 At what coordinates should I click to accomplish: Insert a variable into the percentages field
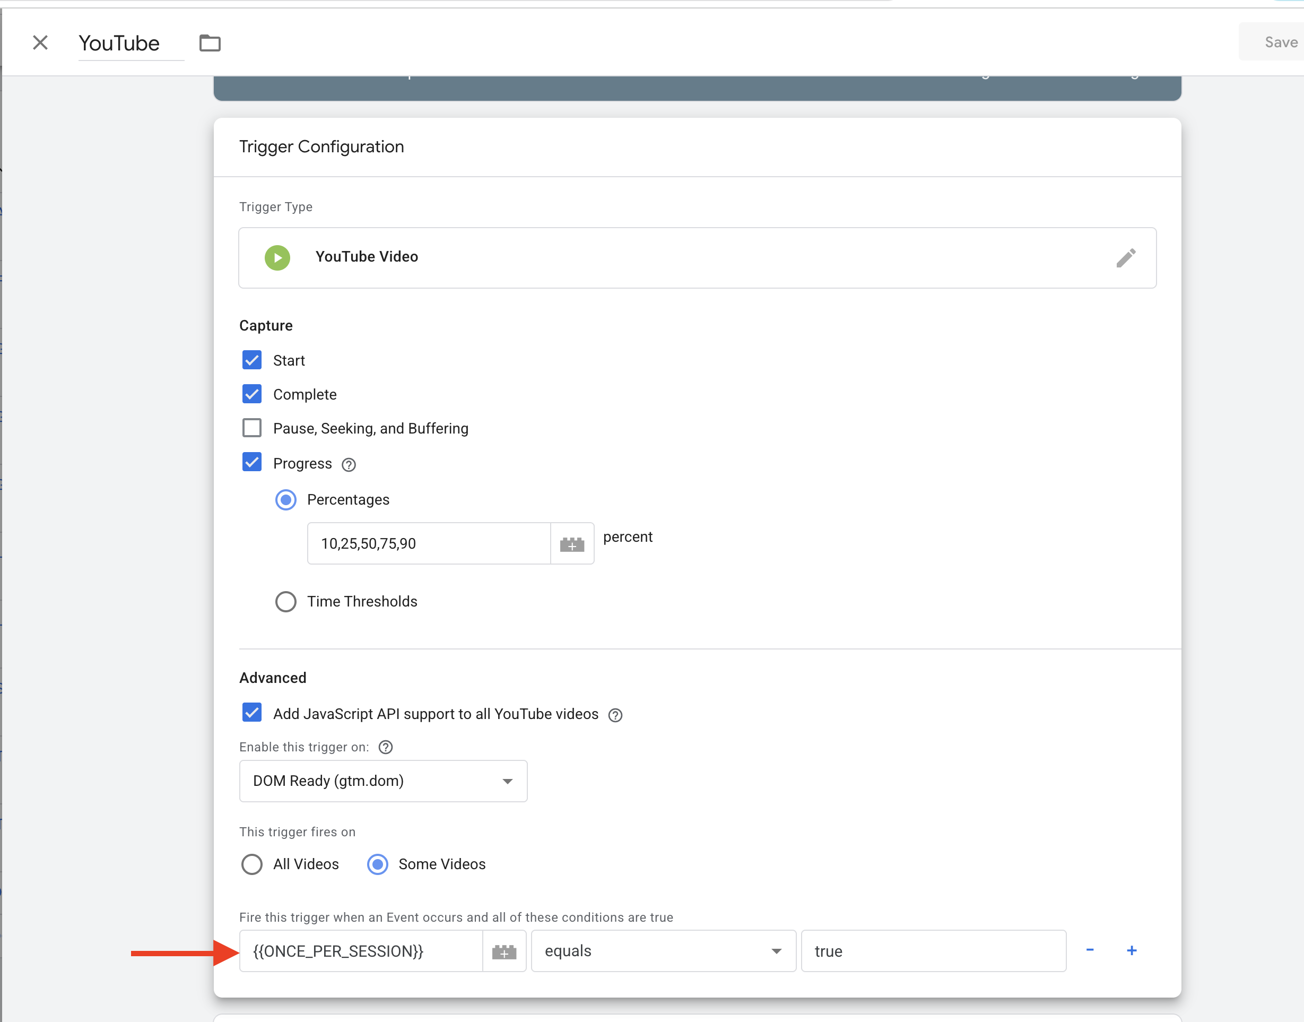[572, 544]
